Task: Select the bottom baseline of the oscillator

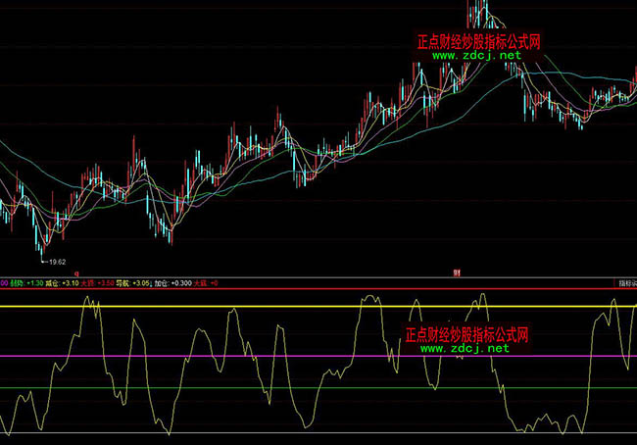Action: tap(294, 433)
